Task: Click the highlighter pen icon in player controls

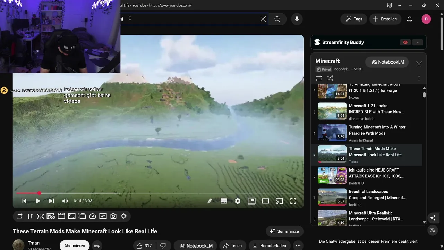Action: [x=210, y=201]
